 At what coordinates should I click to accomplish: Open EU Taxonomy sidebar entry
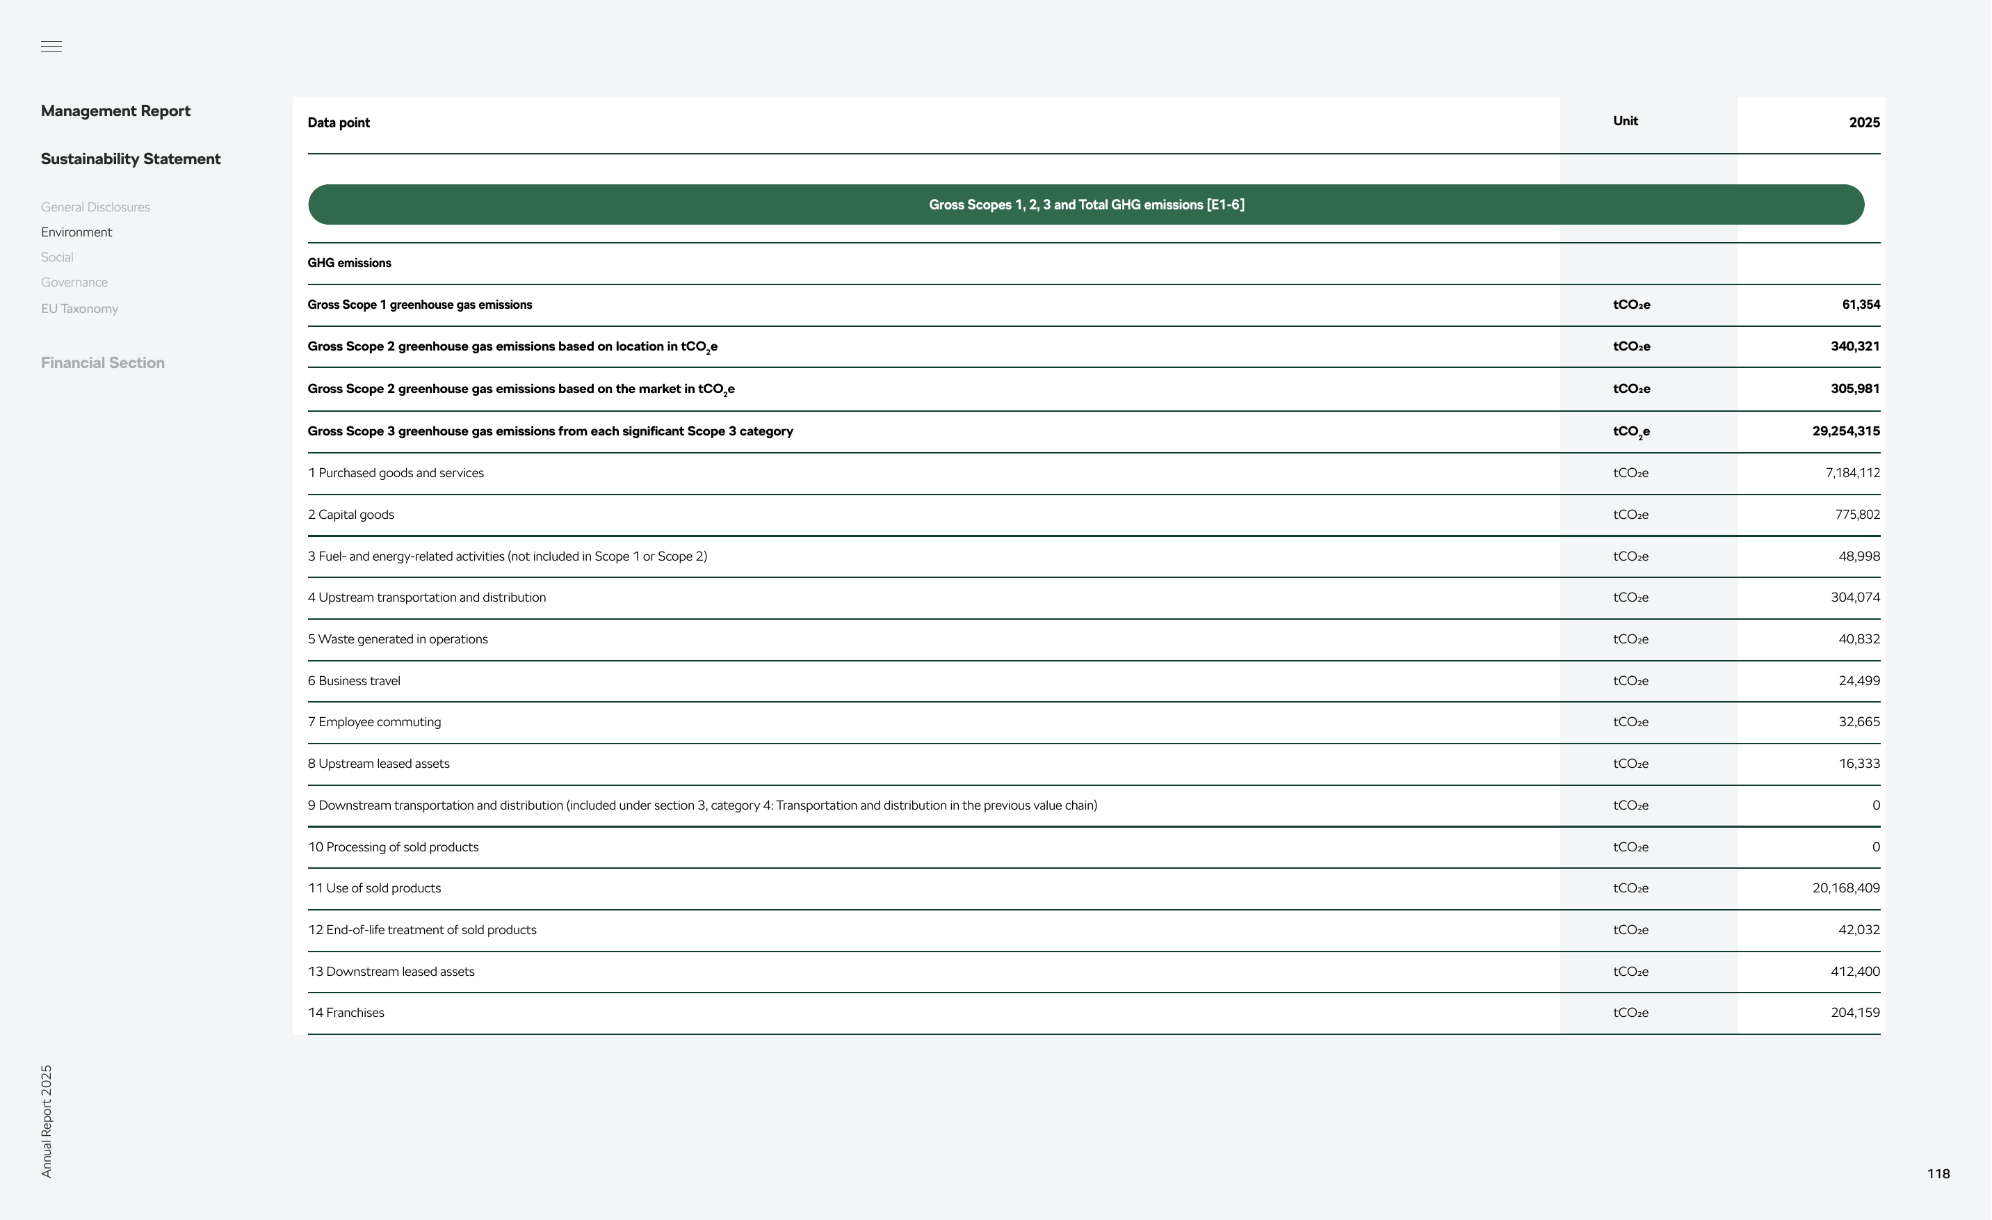click(79, 309)
